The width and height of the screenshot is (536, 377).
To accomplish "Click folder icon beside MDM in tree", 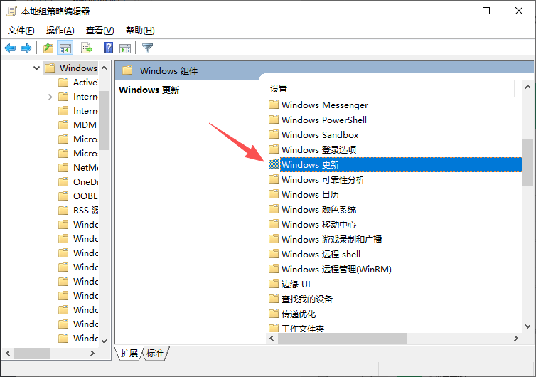I will tap(63, 125).
